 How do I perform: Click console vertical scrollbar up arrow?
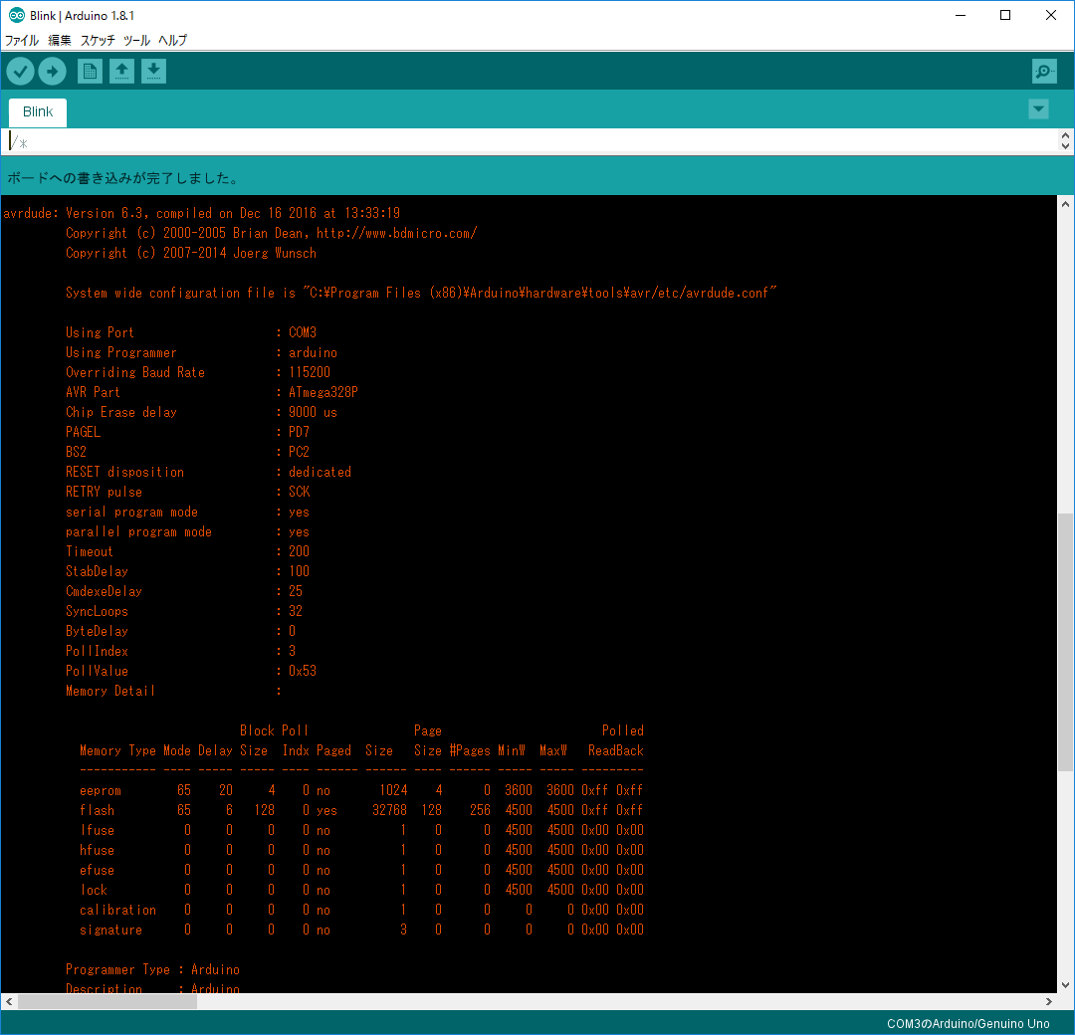pos(1065,204)
